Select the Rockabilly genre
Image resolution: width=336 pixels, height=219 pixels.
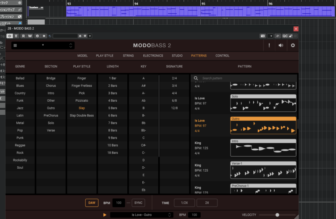pyautogui.click(x=20, y=160)
